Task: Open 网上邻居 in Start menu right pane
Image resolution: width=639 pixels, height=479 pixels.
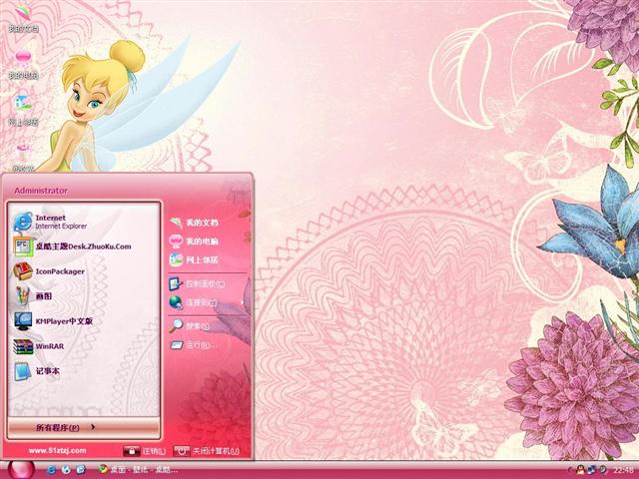Action: (x=194, y=259)
